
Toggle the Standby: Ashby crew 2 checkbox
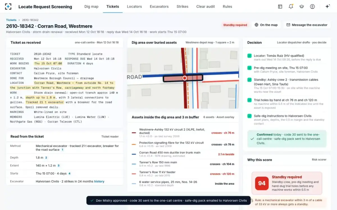point(249,80)
